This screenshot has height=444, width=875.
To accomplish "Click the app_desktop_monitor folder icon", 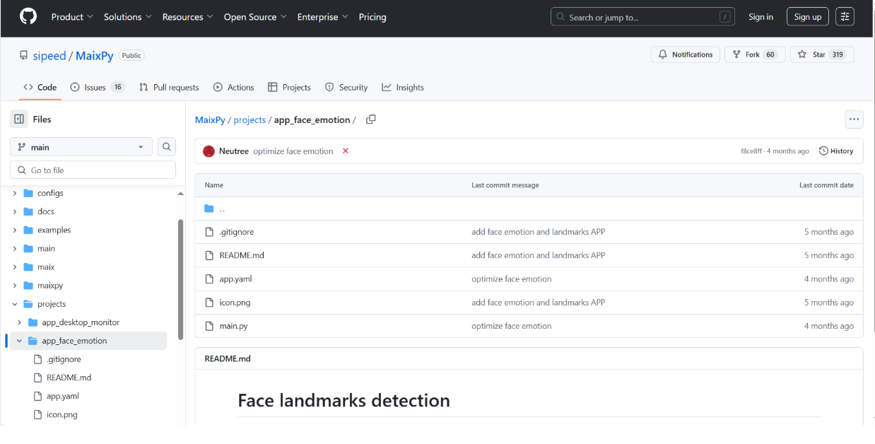I will tap(33, 322).
